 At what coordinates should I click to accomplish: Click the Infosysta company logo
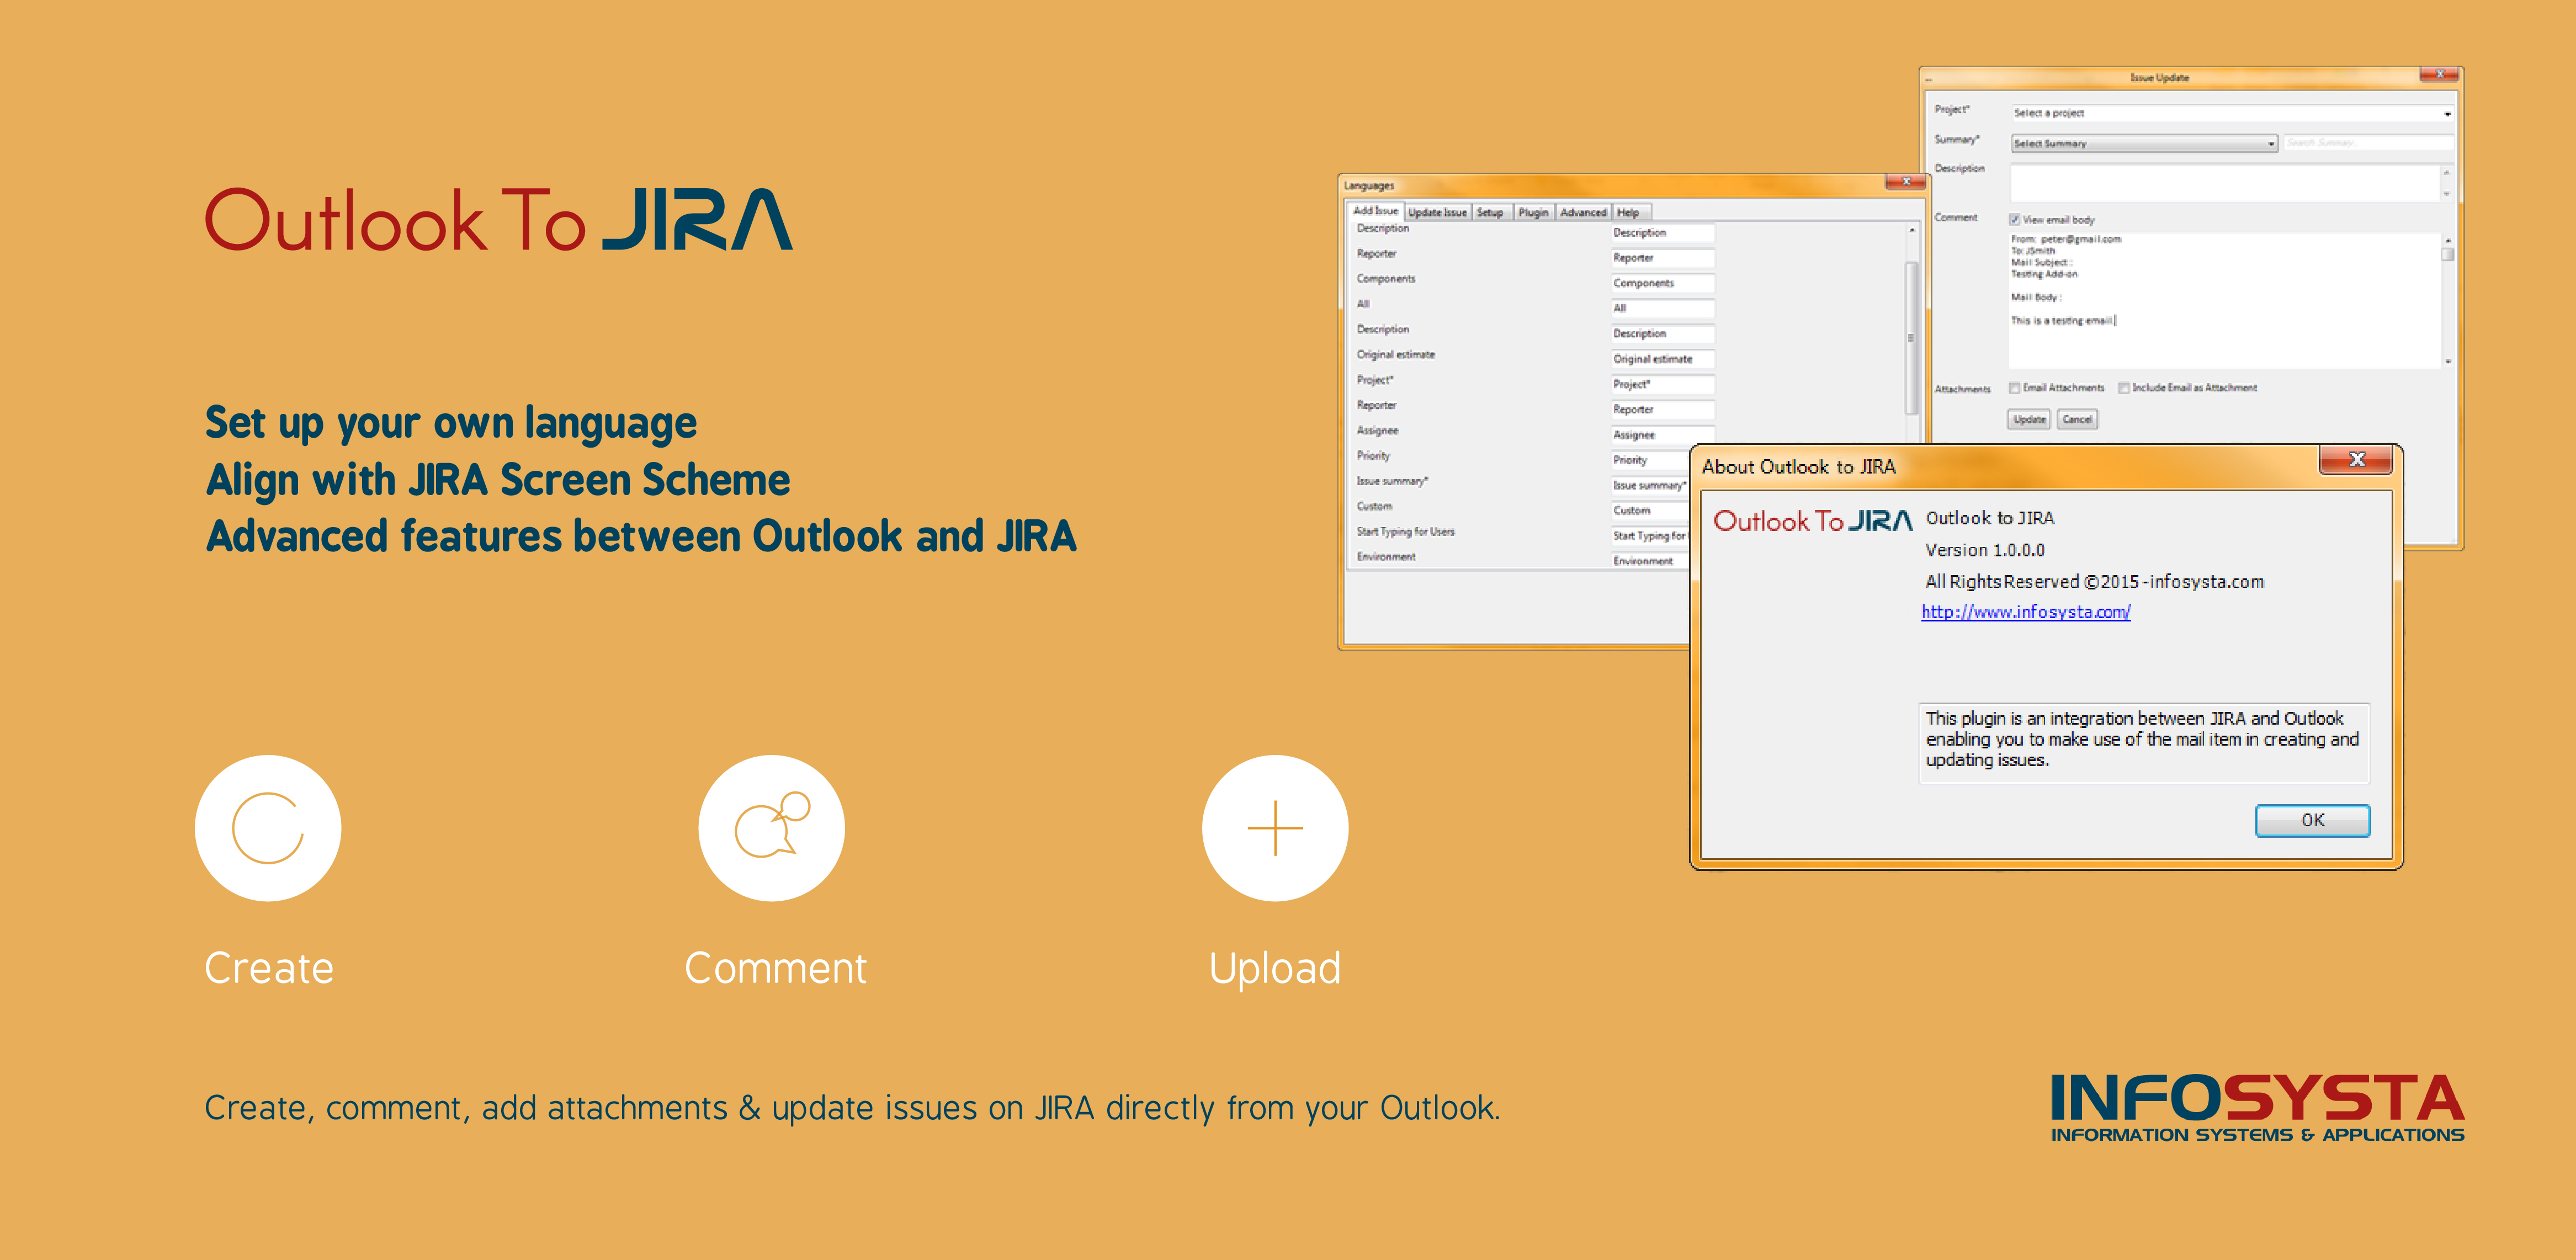point(2257,1108)
